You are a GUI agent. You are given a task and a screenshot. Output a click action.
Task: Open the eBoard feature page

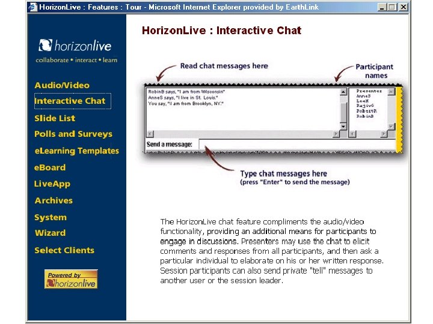pos(50,167)
